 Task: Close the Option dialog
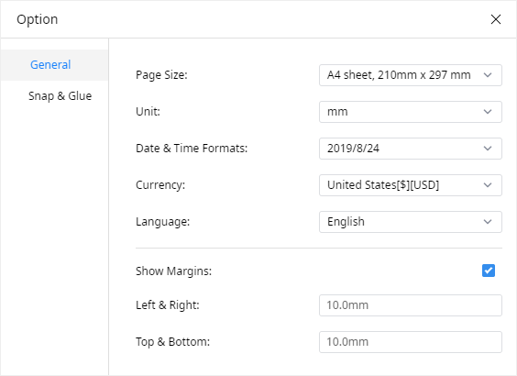(x=496, y=19)
